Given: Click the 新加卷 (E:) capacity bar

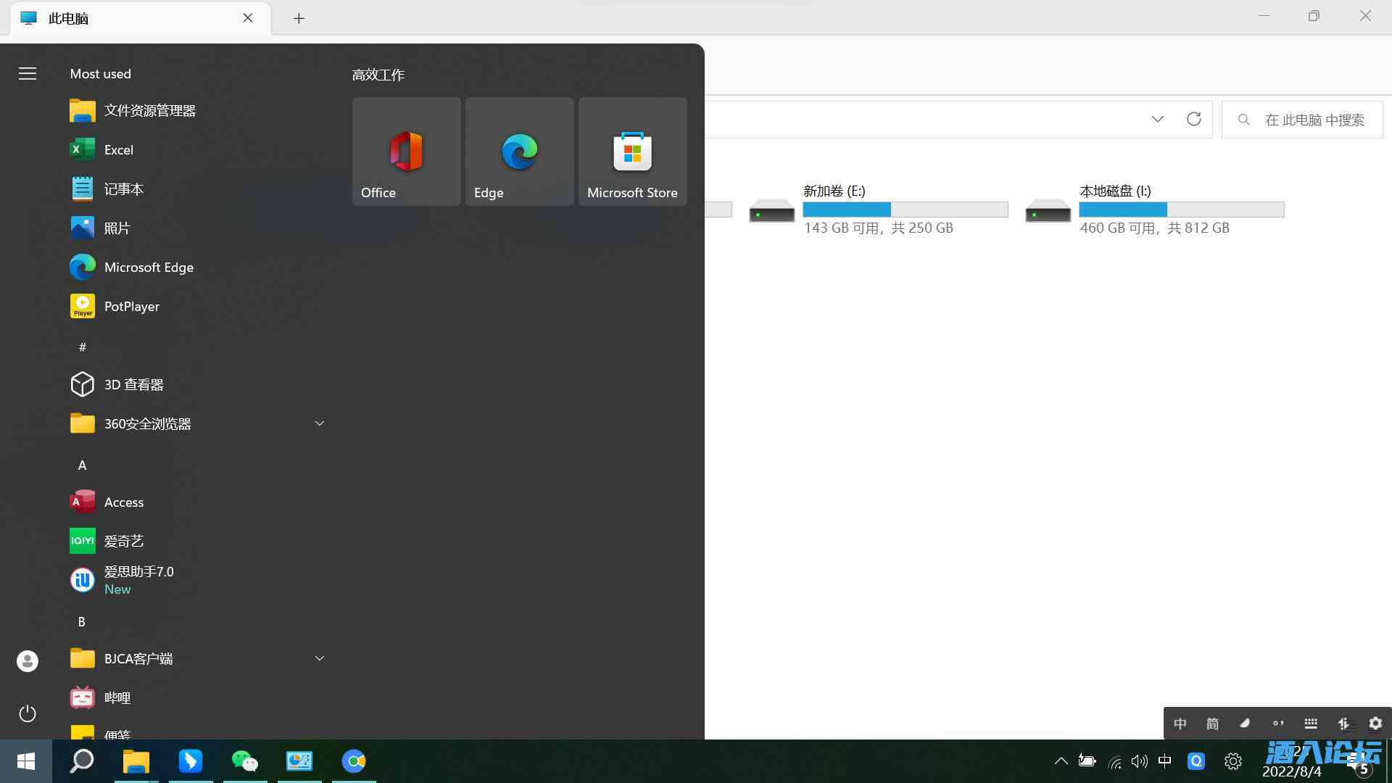Looking at the screenshot, I should 905,210.
